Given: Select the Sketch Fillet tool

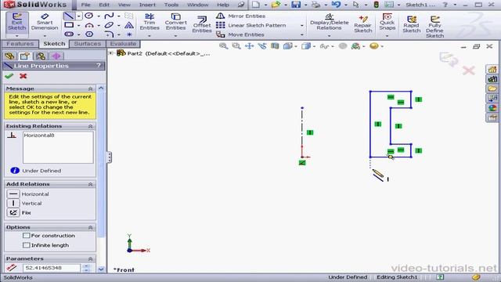Looking at the screenshot, I should coord(109,34).
